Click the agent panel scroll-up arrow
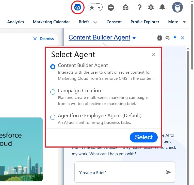This screenshot has height=185, width=194. pos(188,49)
